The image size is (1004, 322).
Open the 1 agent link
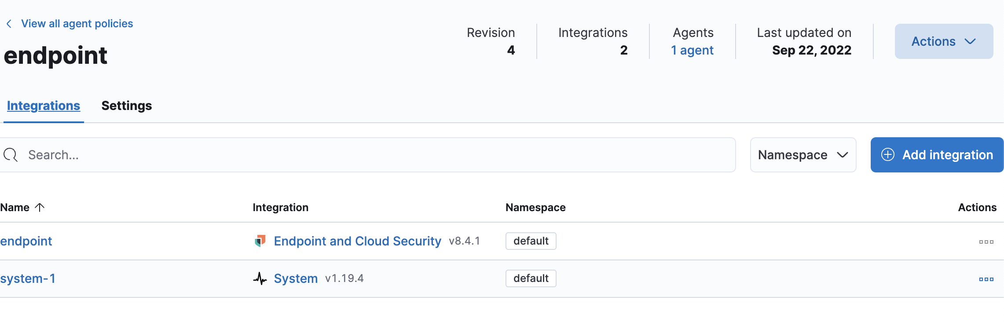pyautogui.click(x=692, y=50)
